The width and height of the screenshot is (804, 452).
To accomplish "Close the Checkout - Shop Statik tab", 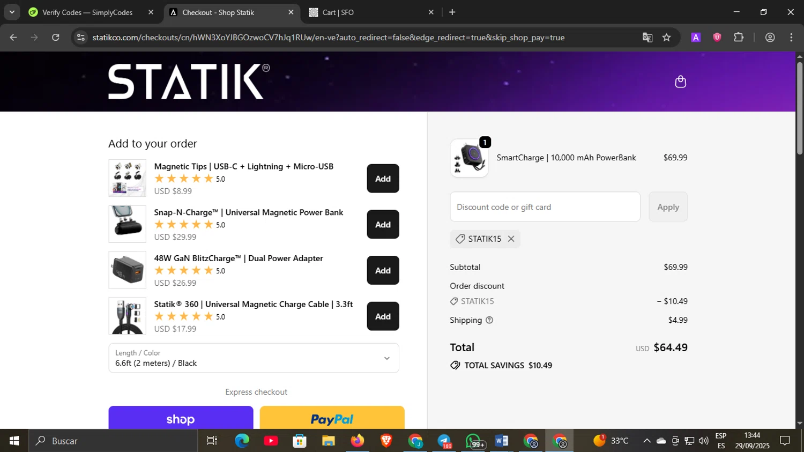I will pyautogui.click(x=291, y=12).
